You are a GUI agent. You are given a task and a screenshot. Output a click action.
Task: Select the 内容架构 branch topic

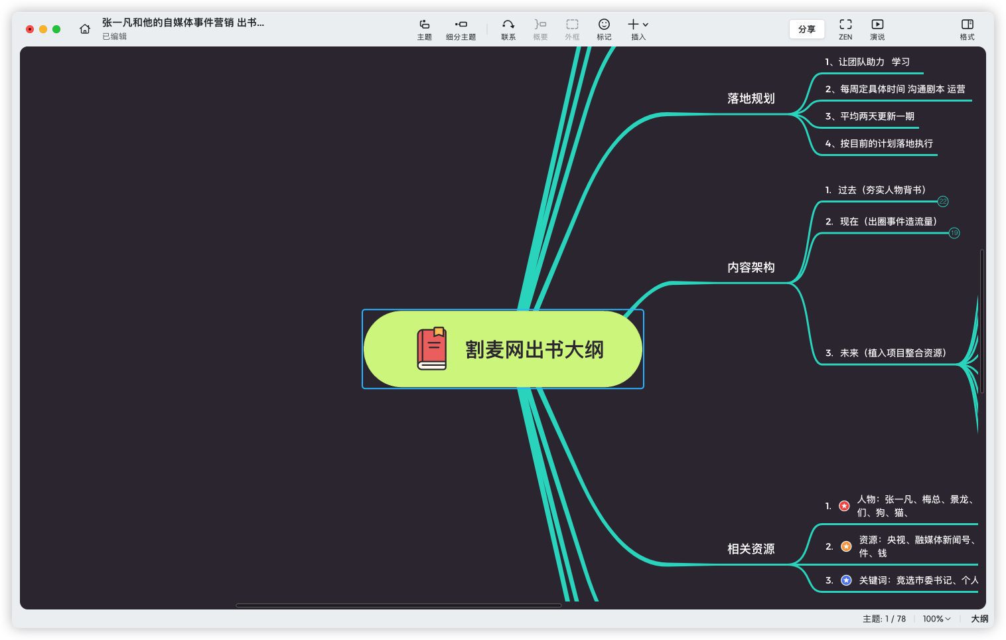pyautogui.click(x=751, y=268)
